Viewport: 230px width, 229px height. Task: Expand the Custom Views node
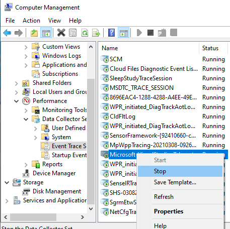click(26, 47)
